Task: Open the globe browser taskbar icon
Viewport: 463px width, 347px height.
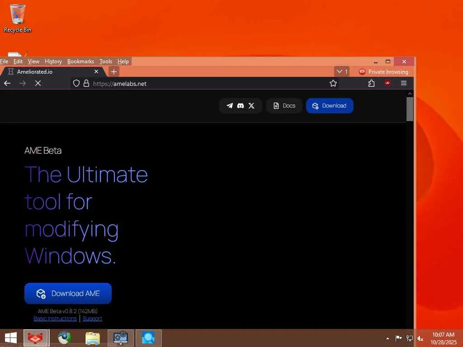Action: click(64, 338)
